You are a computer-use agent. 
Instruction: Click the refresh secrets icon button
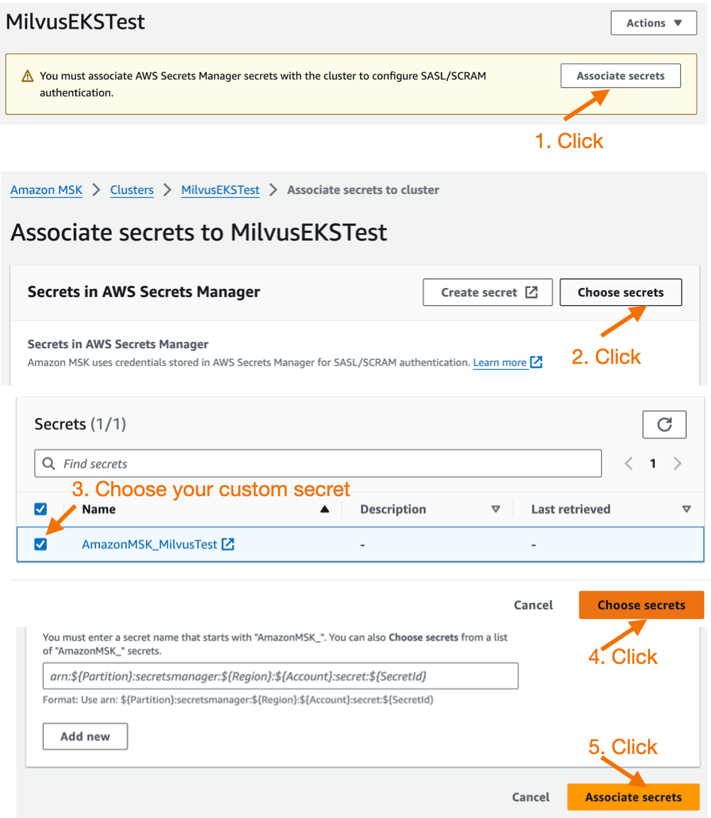(664, 425)
